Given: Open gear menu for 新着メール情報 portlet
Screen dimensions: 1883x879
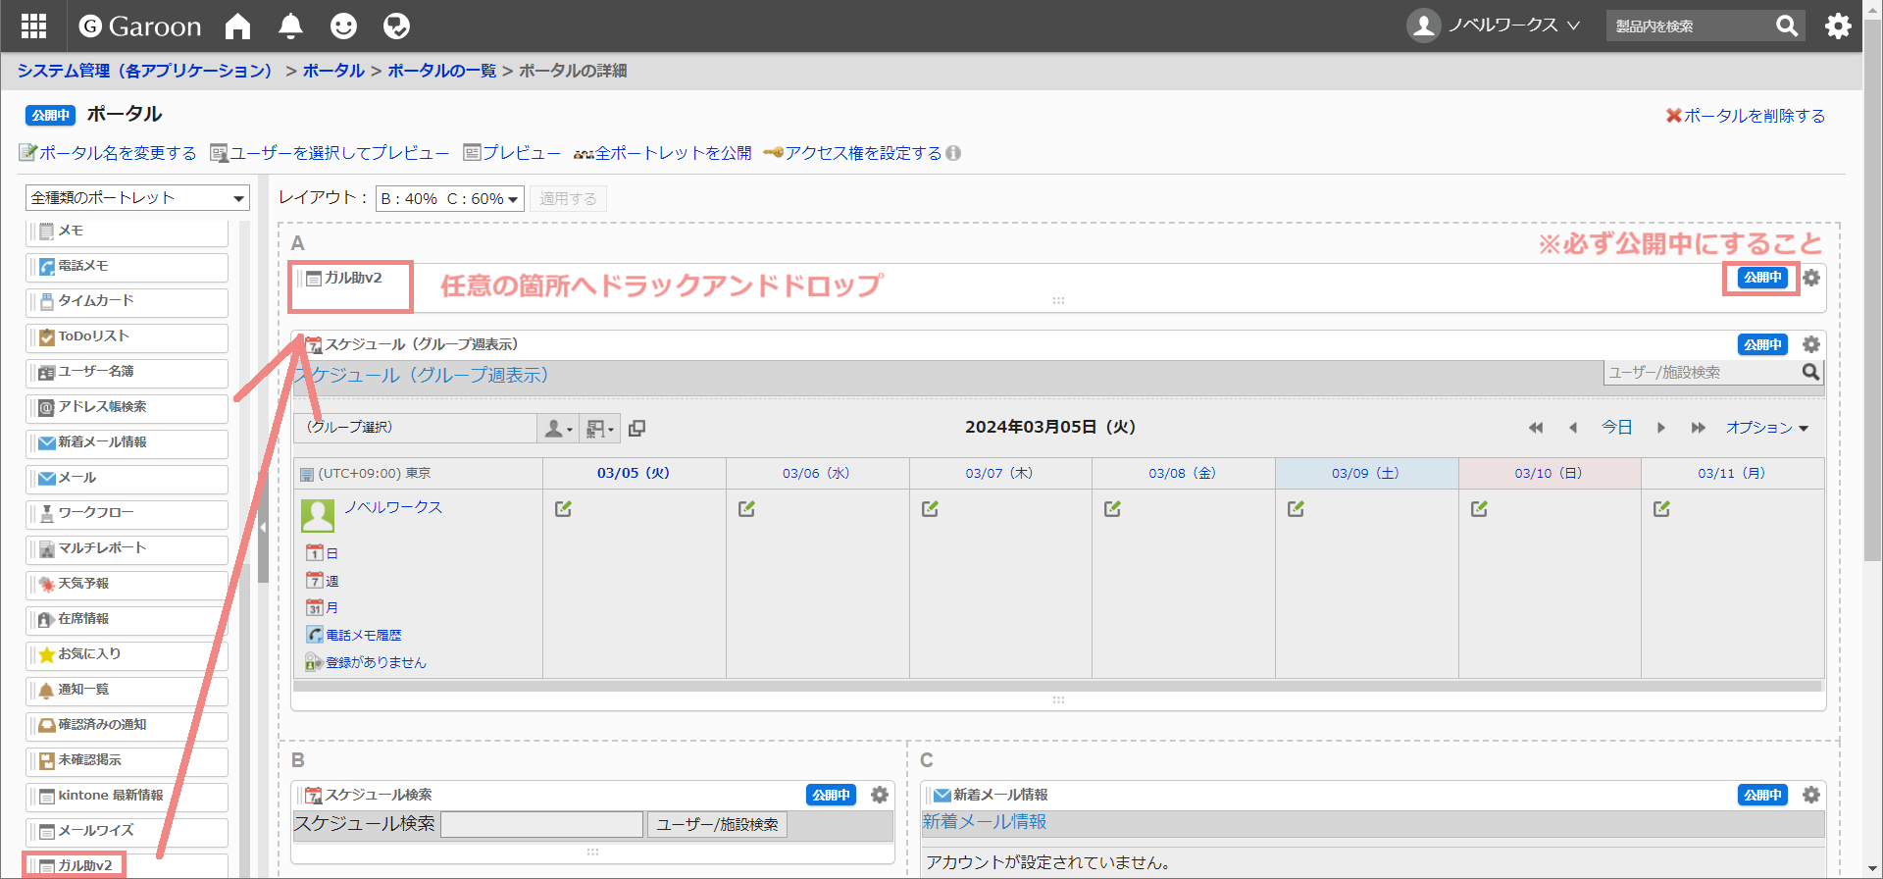Looking at the screenshot, I should click(1811, 795).
